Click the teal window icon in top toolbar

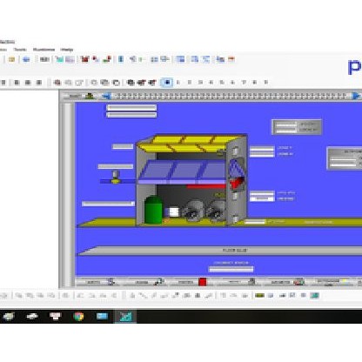[59, 60]
